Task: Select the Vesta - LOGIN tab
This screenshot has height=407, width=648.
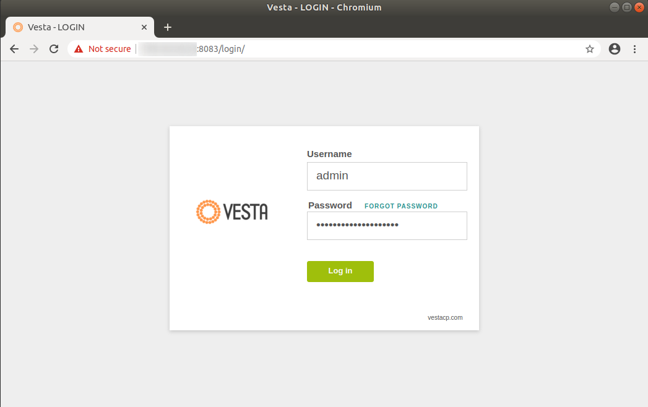Action: point(80,27)
